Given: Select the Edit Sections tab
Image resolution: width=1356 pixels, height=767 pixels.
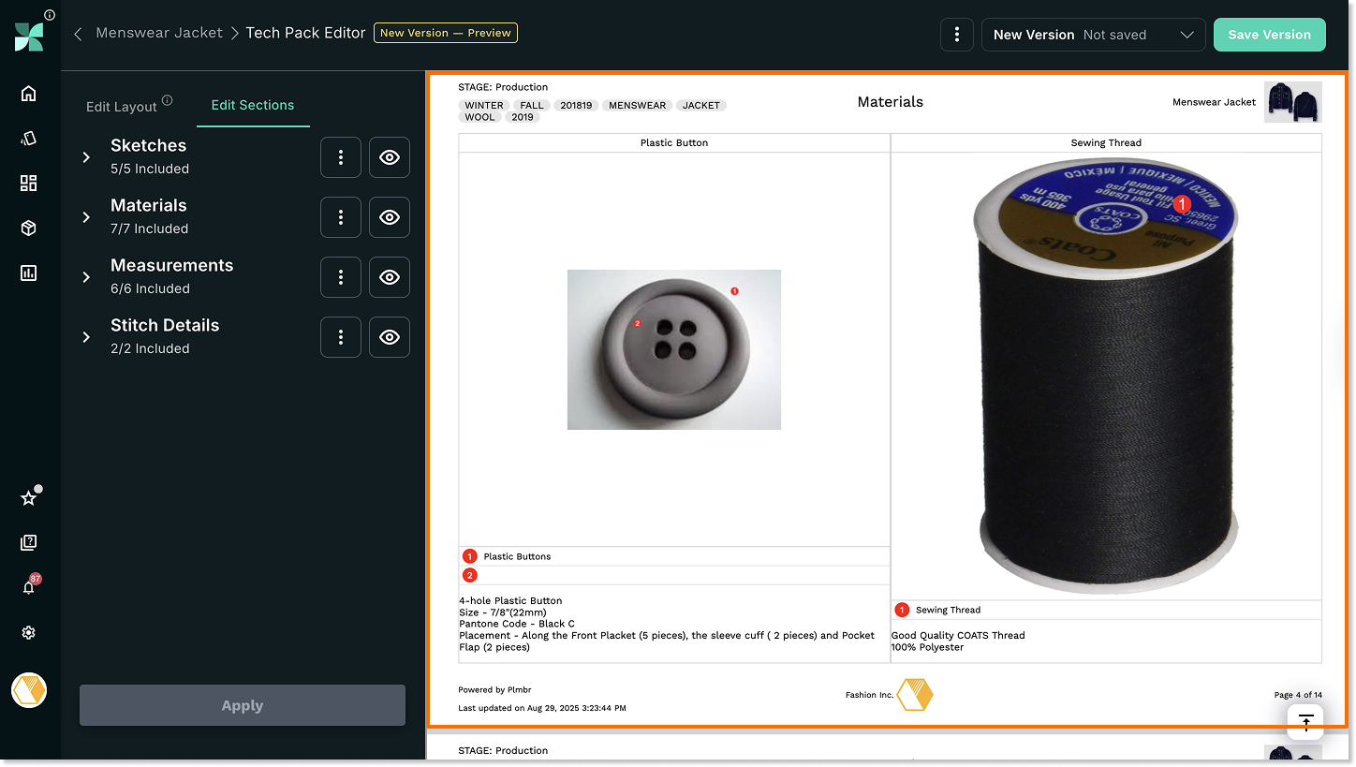Looking at the screenshot, I should [x=253, y=105].
